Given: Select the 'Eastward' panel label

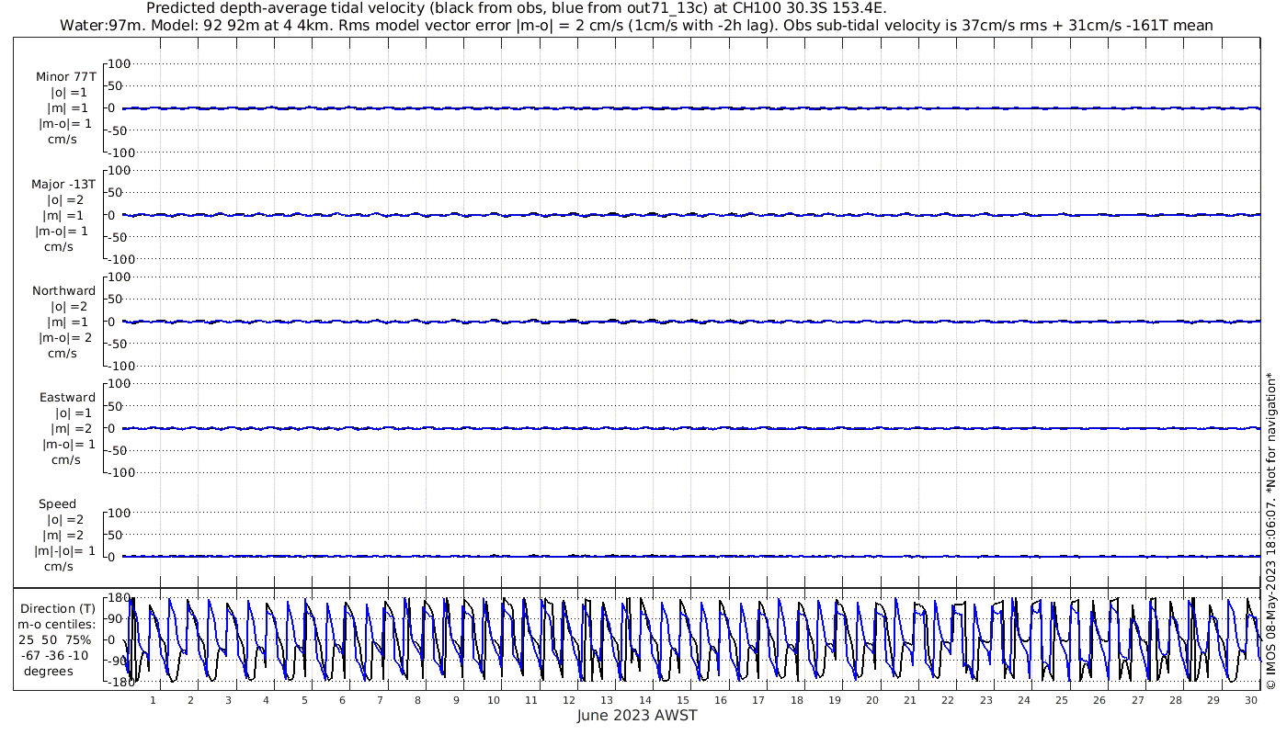Looking at the screenshot, I should tap(67, 398).
